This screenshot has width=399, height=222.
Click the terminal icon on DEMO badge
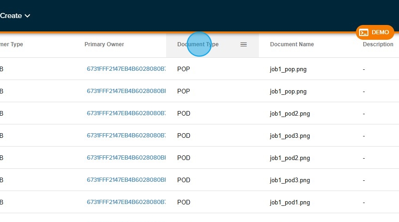coord(364,32)
